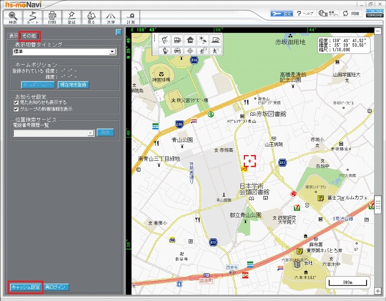386x301 pixels.
Task: Click the 赤坂御用地 label on map
Action: click(290, 42)
